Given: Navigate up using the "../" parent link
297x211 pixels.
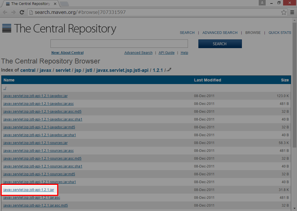Looking at the screenshot, I should pos(4,88).
